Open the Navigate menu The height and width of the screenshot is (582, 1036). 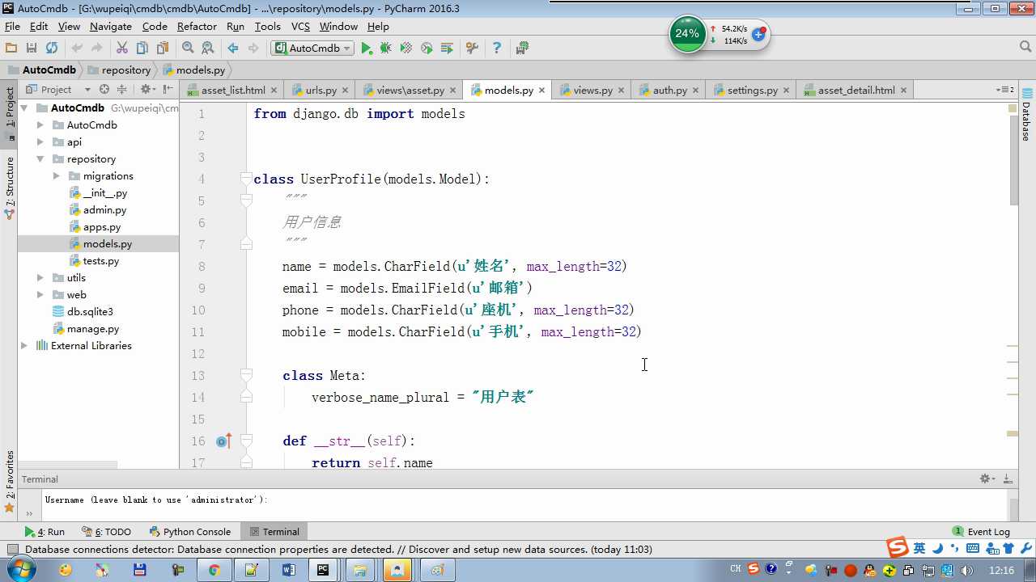tap(111, 27)
